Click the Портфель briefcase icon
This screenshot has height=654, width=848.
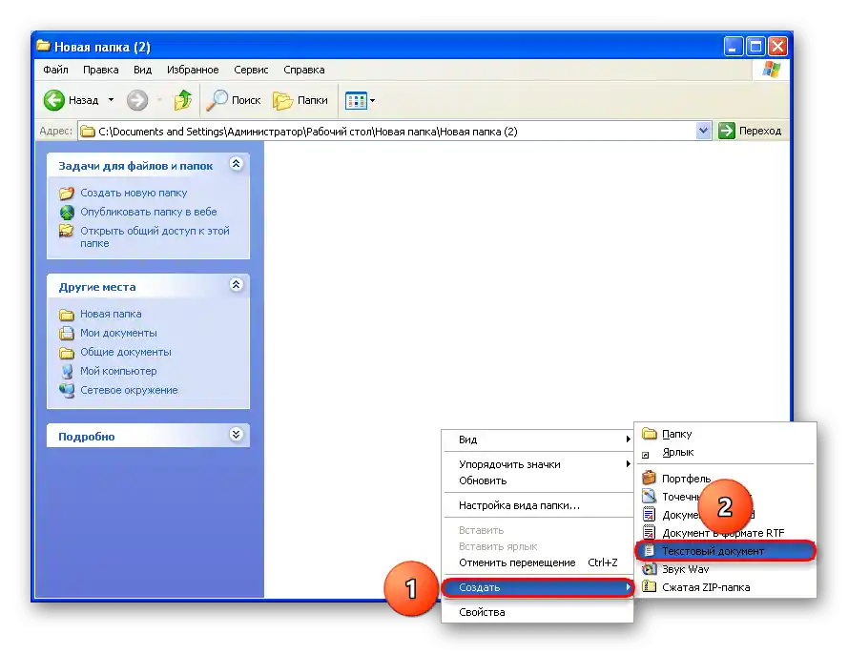[x=649, y=478]
